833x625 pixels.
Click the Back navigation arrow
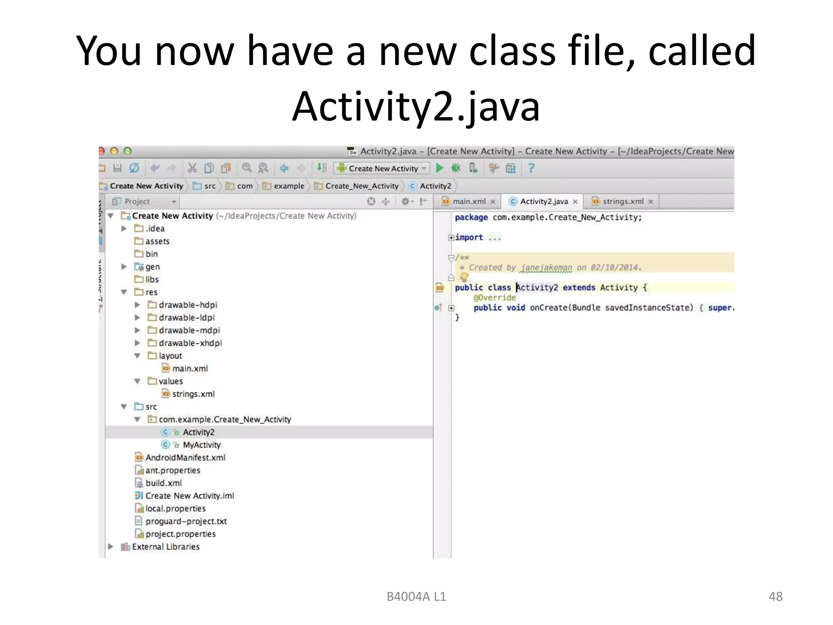(284, 168)
